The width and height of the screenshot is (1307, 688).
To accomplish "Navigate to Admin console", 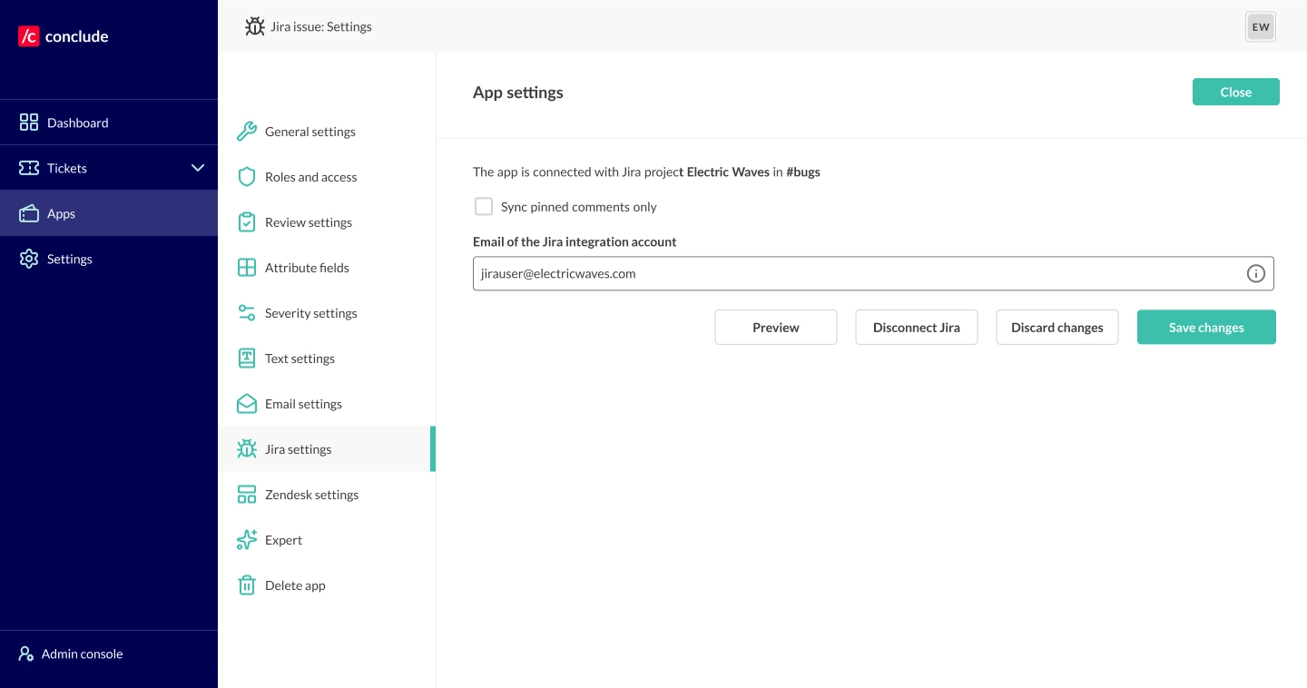I will pyautogui.click(x=82, y=654).
